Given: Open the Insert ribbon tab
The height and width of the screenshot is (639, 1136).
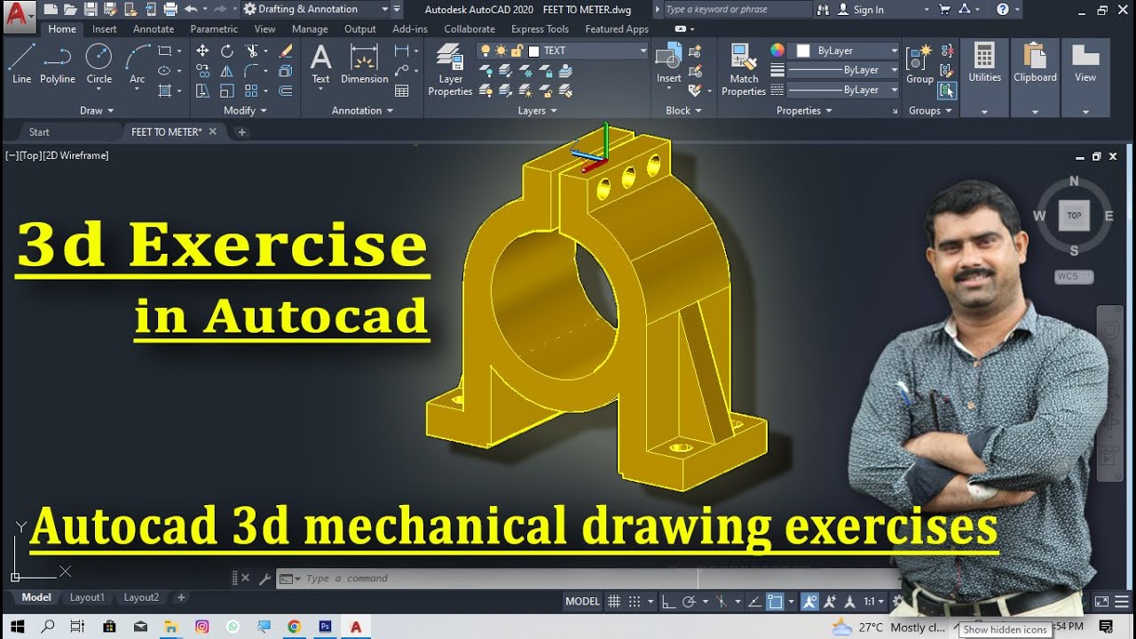Looking at the screenshot, I should (x=104, y=29).
